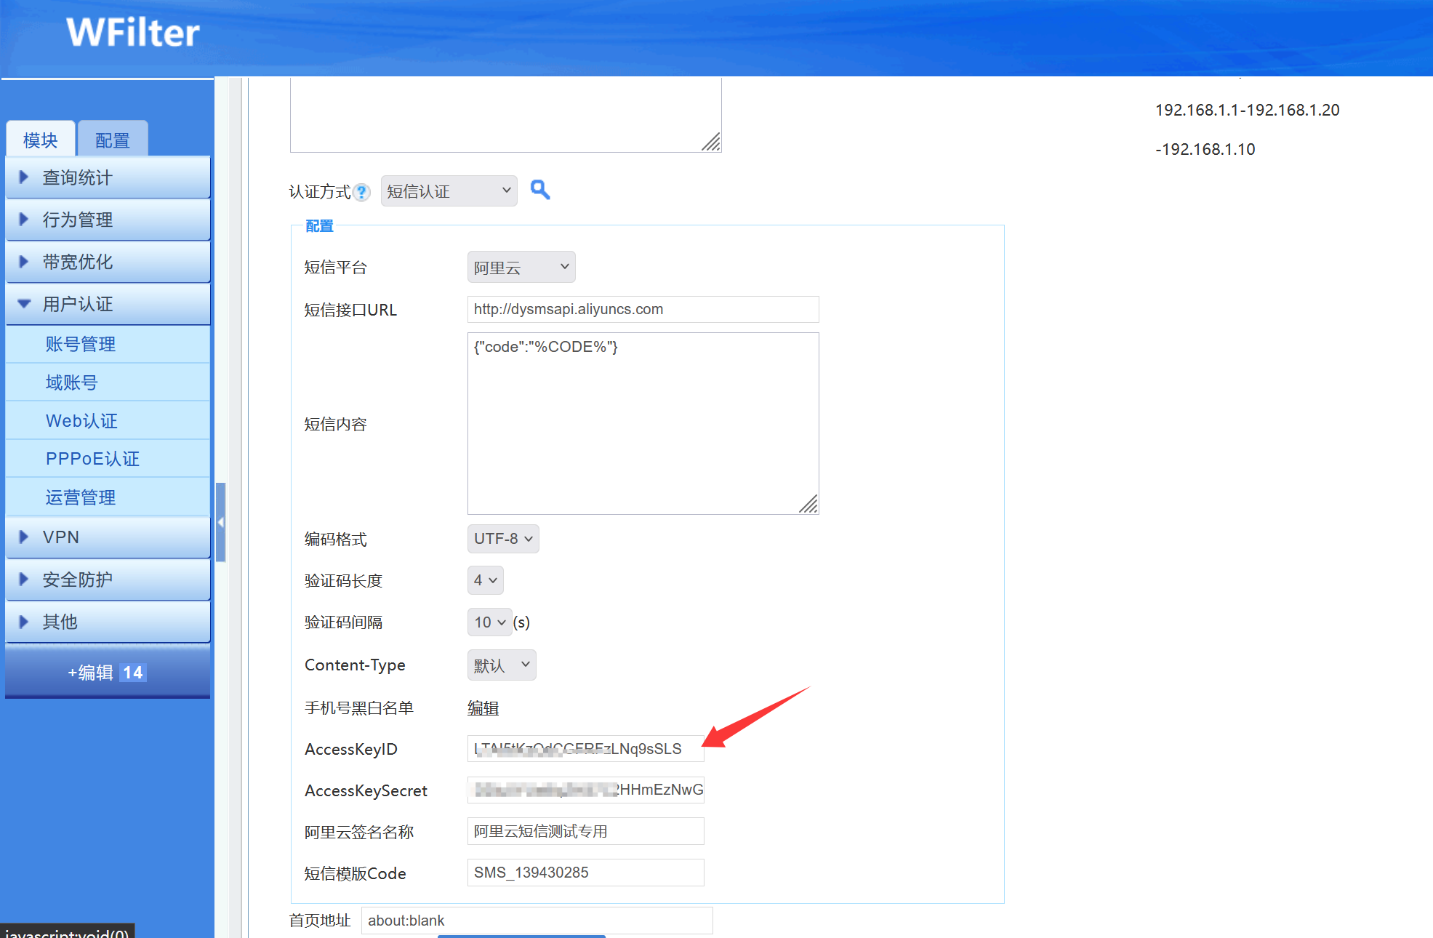Click the AccessKeyID input field

585,749
